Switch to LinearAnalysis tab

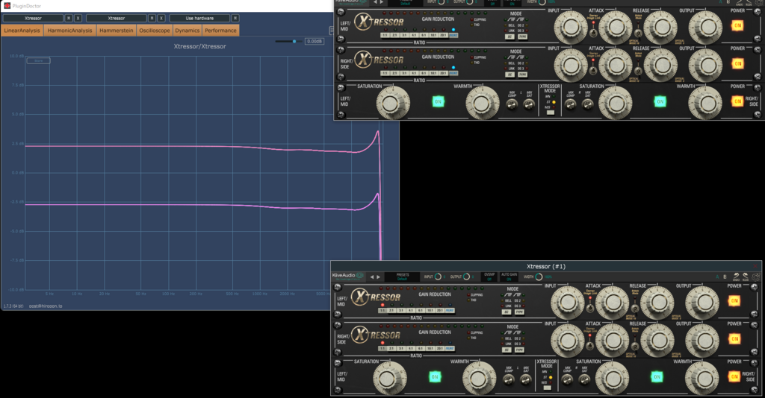pos(22,30)
